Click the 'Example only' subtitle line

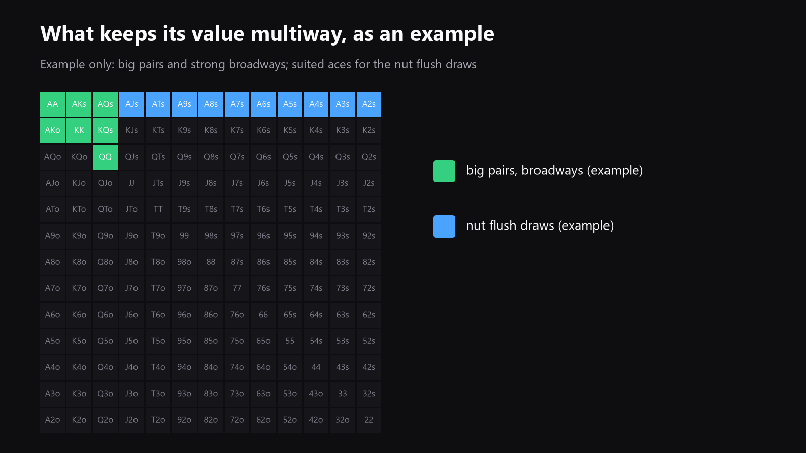click(258, 65)
